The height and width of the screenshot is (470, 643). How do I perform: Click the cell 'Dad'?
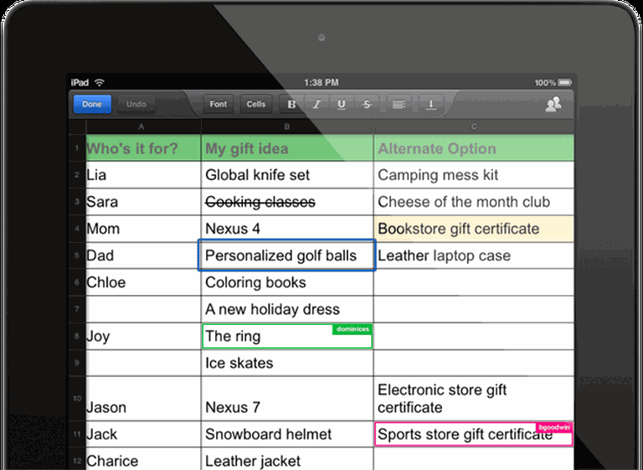pos(143,256)
